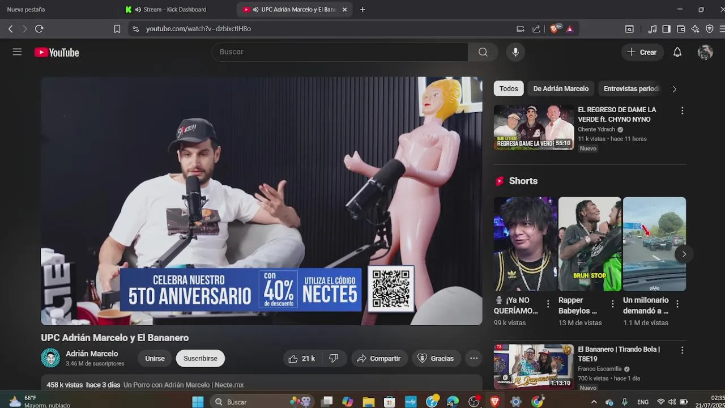Open Microsoft Store from taskbar
The width and height of the screenshot is (725, 408).
click(x=390, y=402)
